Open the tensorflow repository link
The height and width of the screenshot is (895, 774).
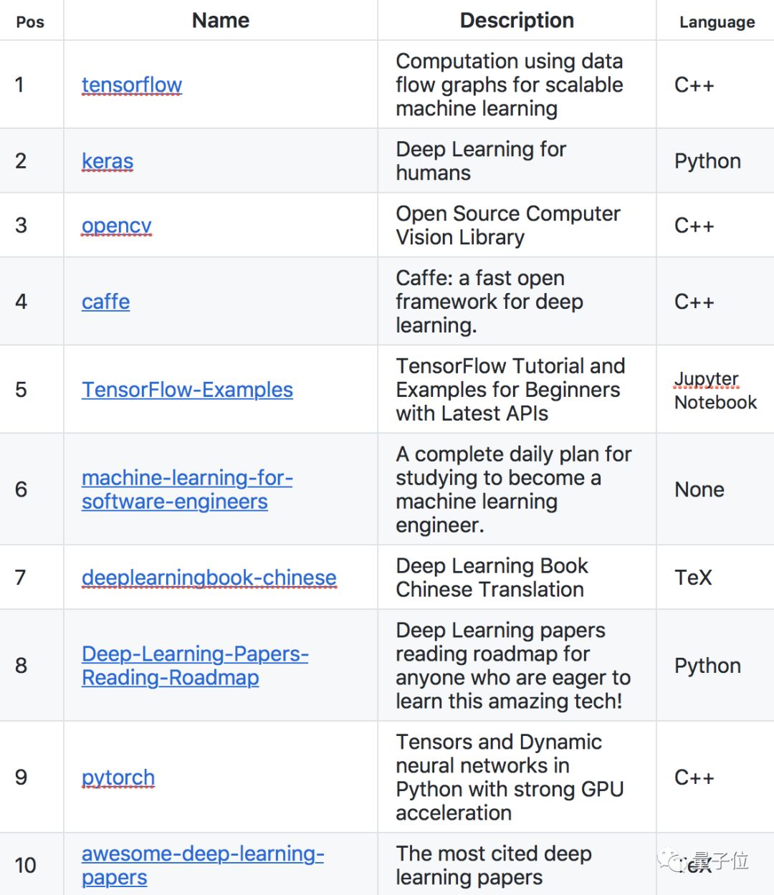(132, 85)
